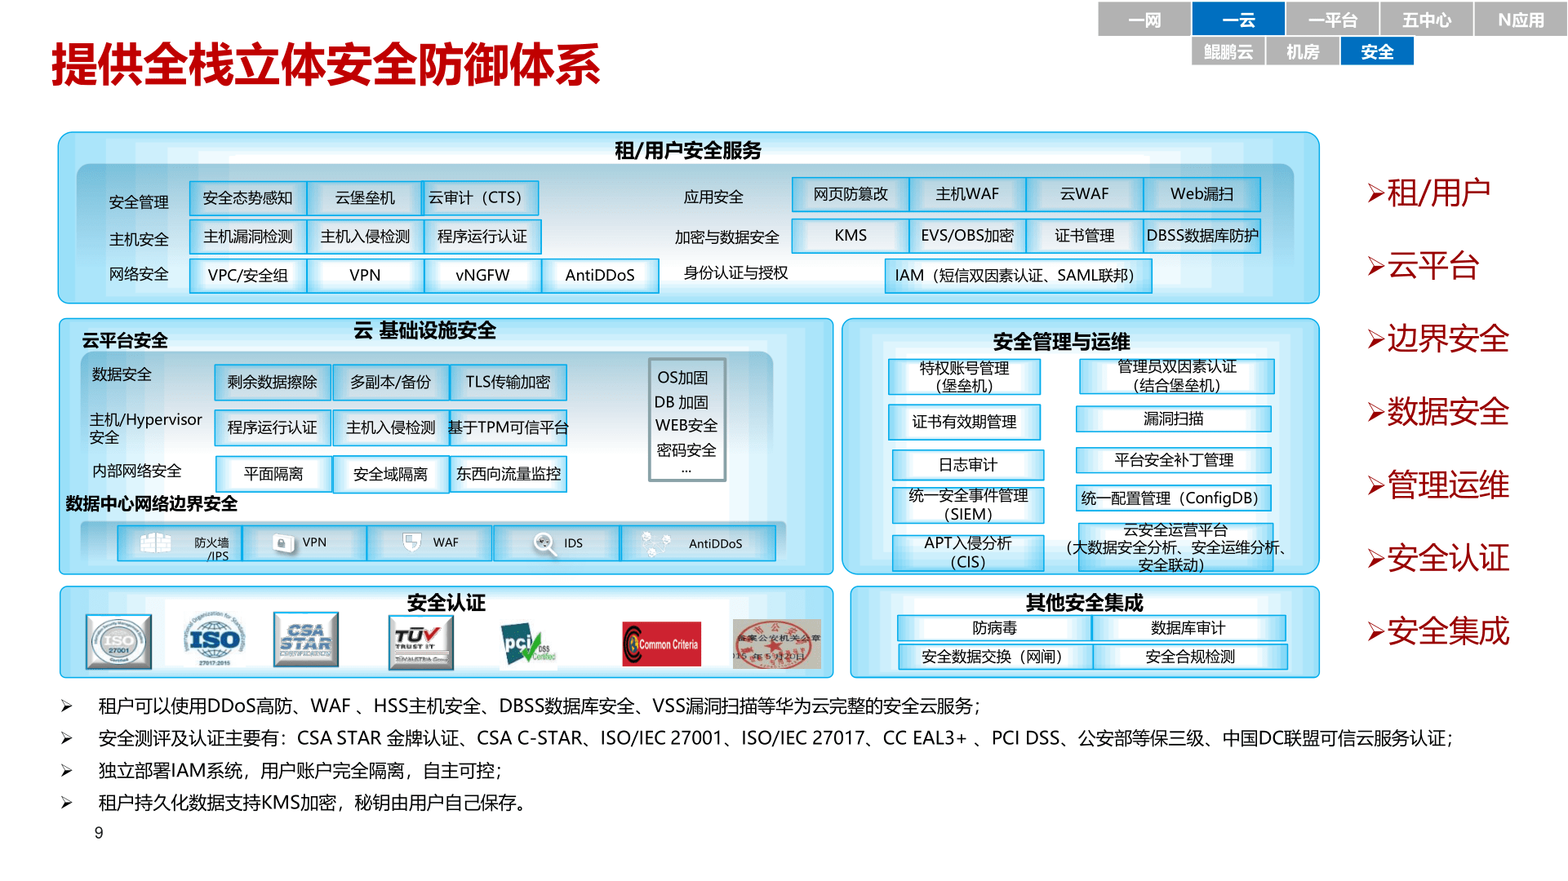Click the arrow bullet beside 租/用户
The width and height of the screenshot is (1568, 881).
1375,193
